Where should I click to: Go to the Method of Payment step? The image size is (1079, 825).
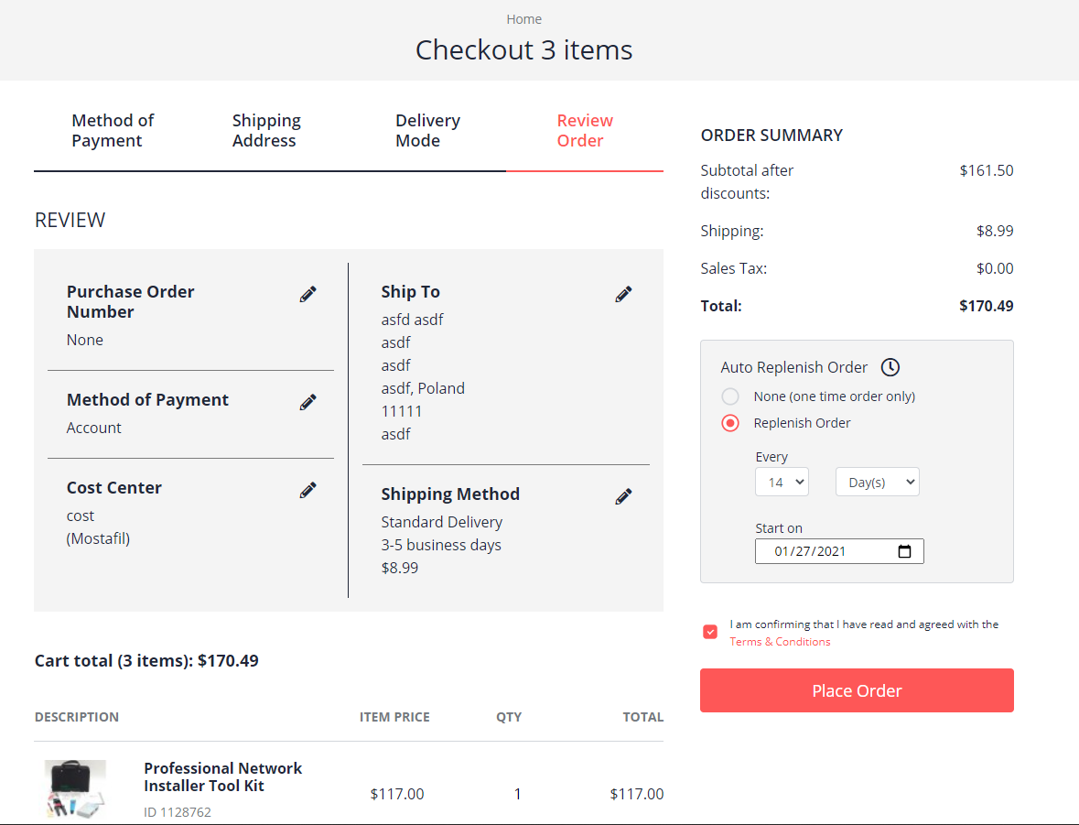113,130
